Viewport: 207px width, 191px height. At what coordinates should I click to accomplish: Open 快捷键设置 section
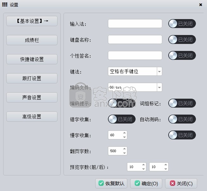tap(32, 59)
